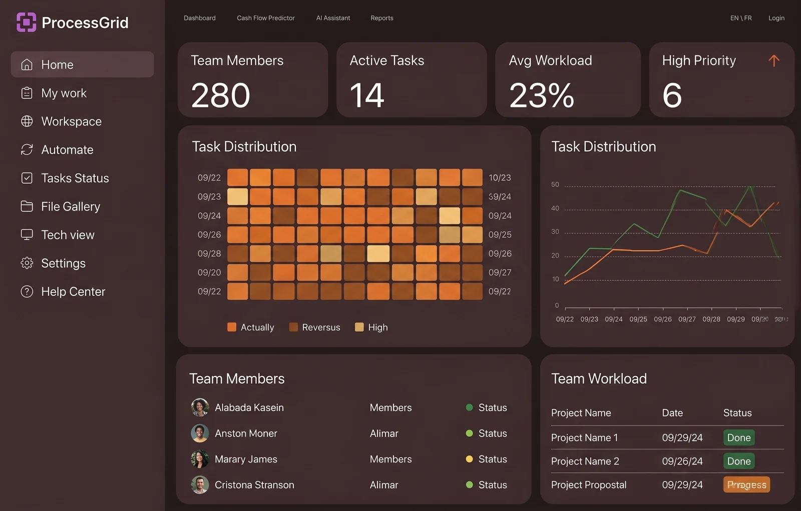The width and height of the screenshot is (801, 511).
Task: Go to the Reports tab
Action: click(x=382, y=18)
